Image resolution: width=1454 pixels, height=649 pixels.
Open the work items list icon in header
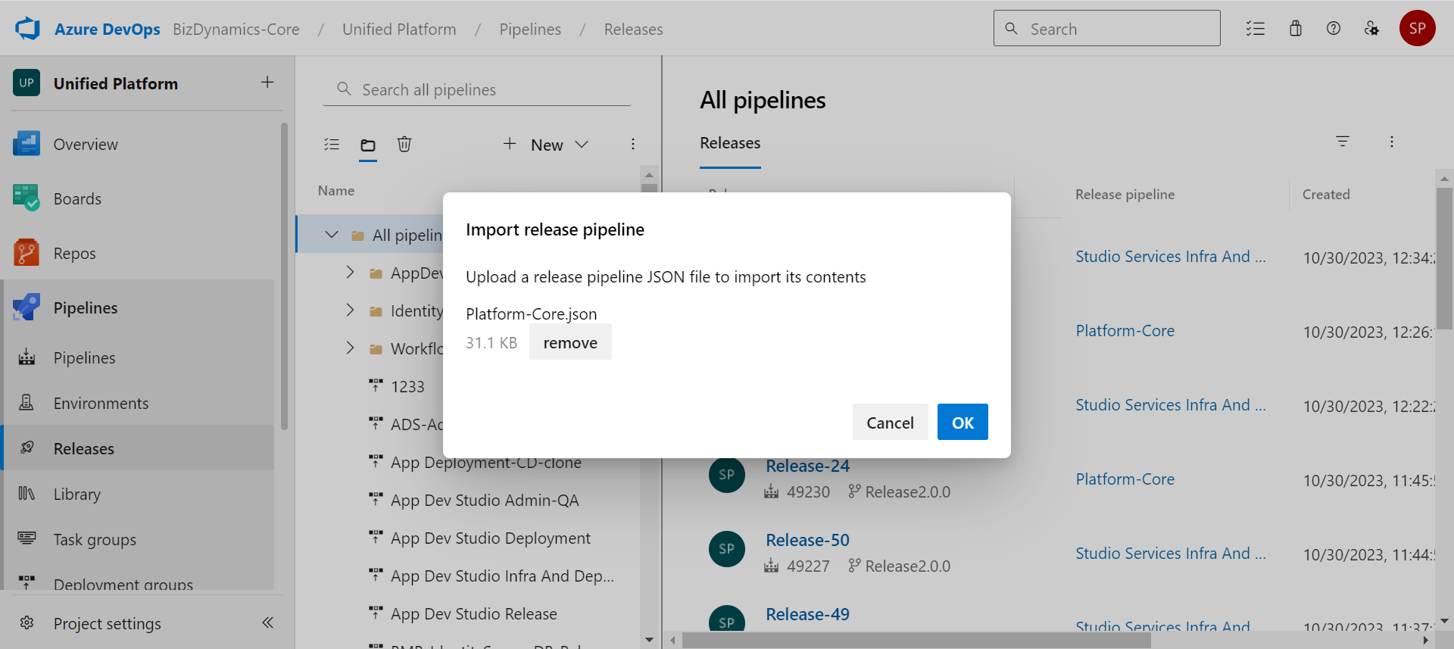1256,29
